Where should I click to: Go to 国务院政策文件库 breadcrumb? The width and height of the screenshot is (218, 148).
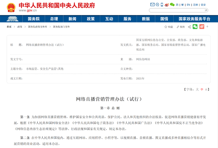coord(38,27)
